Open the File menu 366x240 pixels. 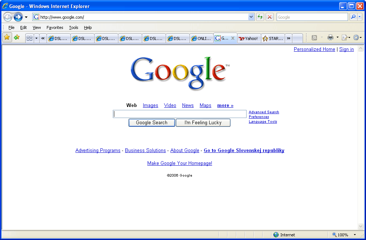pos(11,27)
